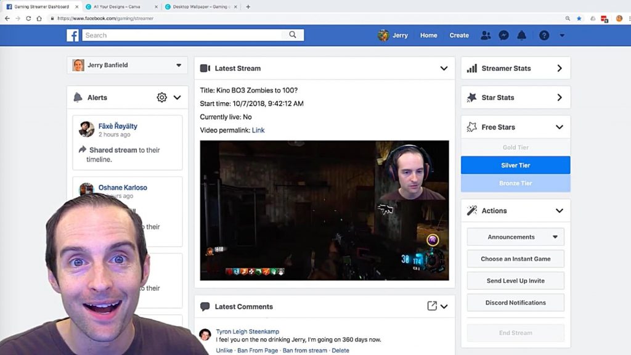Delete Tyron's comment
Screen dimensions: 631x355
coord(340,351)
